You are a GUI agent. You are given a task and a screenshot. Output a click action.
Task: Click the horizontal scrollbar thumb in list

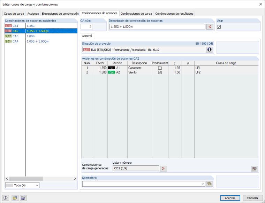click(26, 179)
